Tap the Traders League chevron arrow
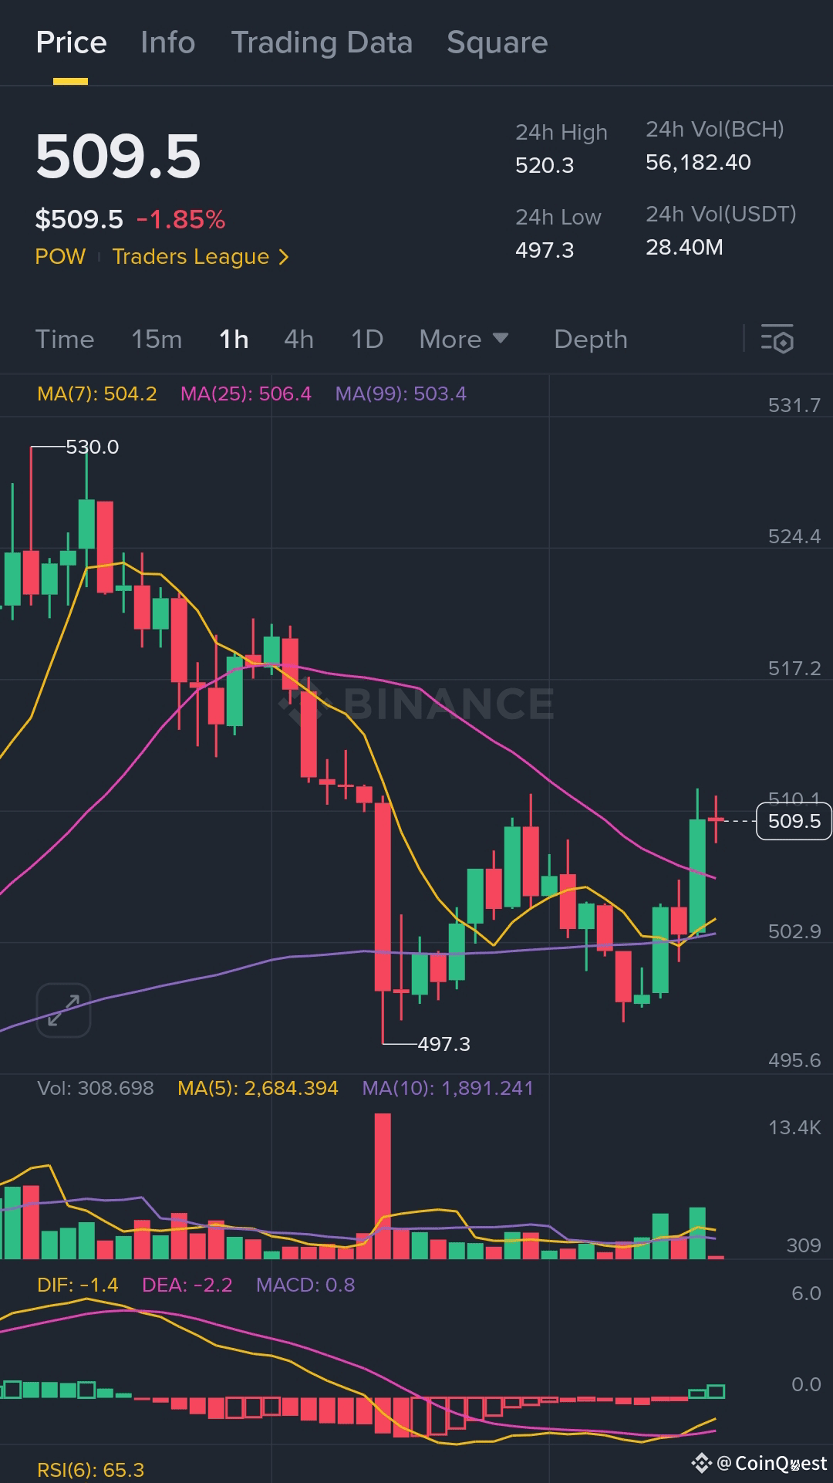The width and height of the screenshot is (833, 1483). click(x=283, y=257)
